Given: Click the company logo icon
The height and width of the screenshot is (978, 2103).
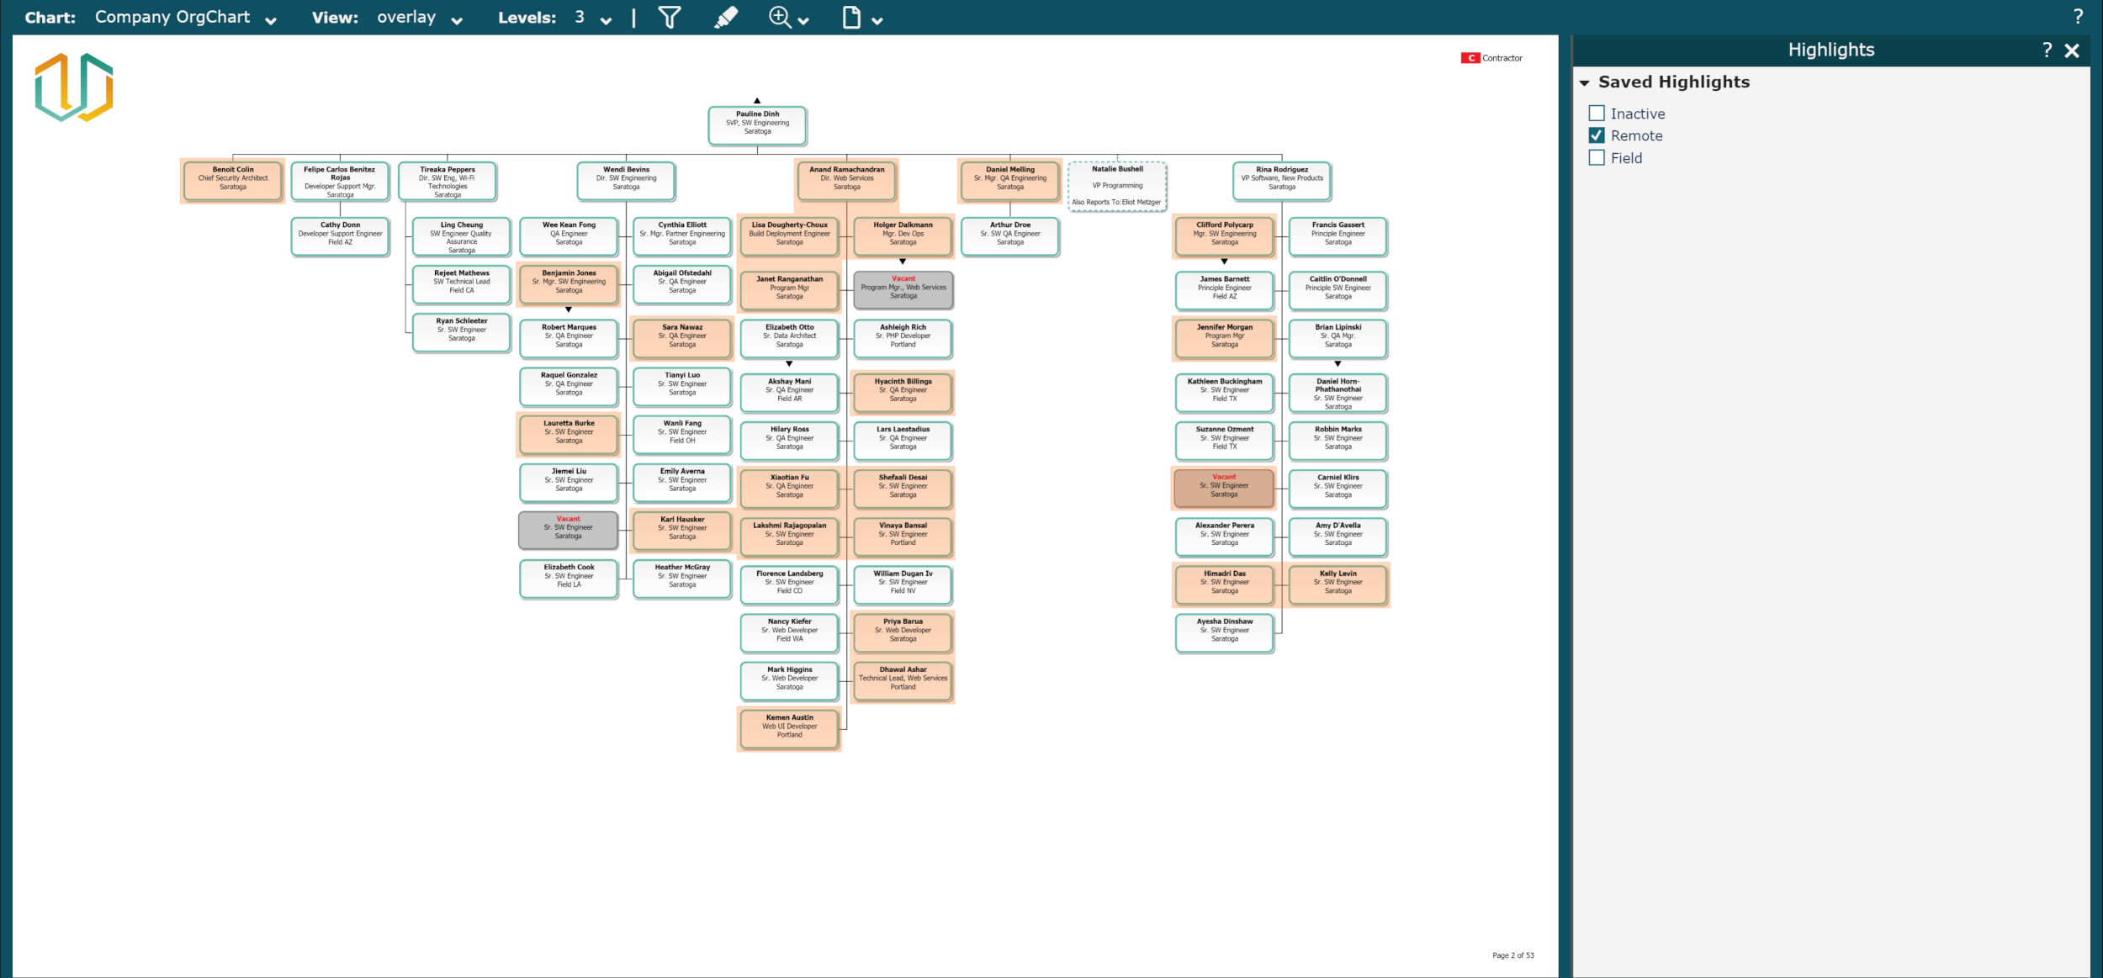Looking at the screenshot, I should click(x=74, y=87).
